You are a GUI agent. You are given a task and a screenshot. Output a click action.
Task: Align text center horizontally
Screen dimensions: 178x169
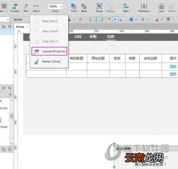(x=96, y=19)
